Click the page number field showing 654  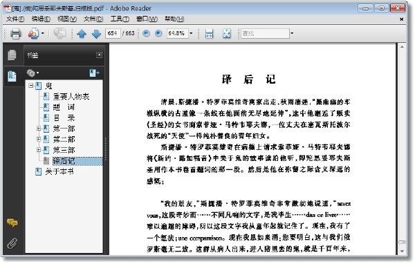[x=113, y=33]
